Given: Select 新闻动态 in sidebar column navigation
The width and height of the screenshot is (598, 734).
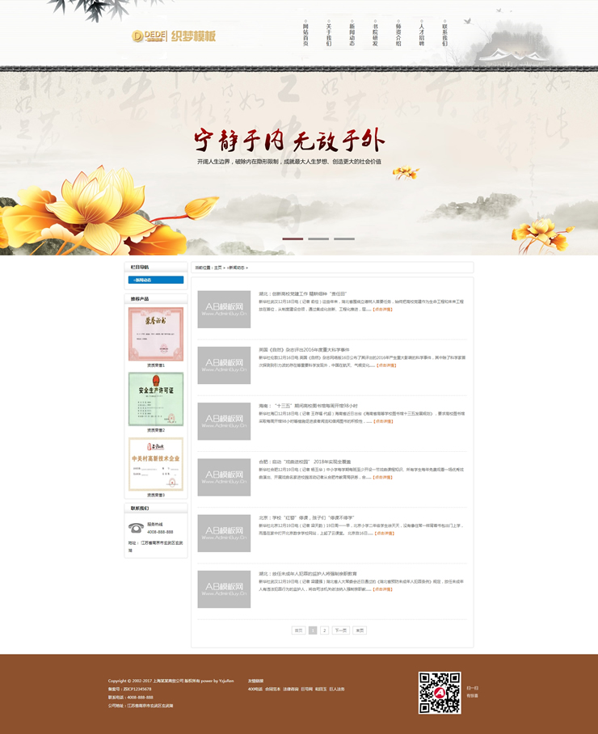Looking at the screenshot, I should (156, 280).
